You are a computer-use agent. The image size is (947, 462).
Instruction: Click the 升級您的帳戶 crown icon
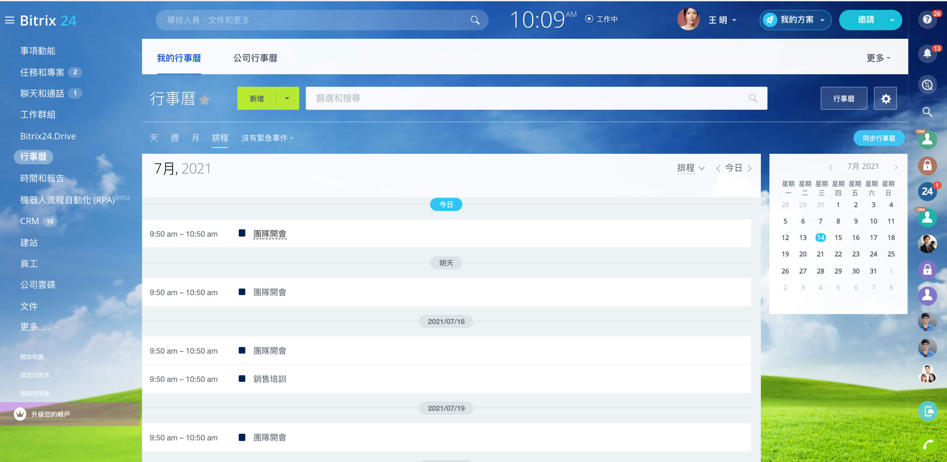pos(20,414)
